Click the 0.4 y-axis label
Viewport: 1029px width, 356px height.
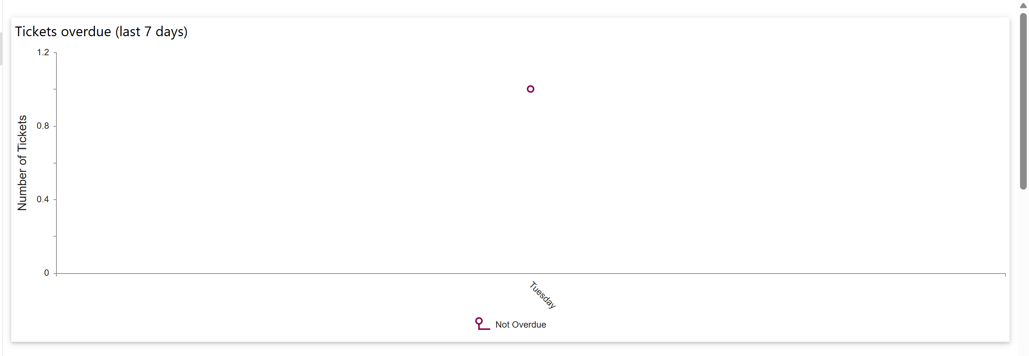tap(43, 199)
